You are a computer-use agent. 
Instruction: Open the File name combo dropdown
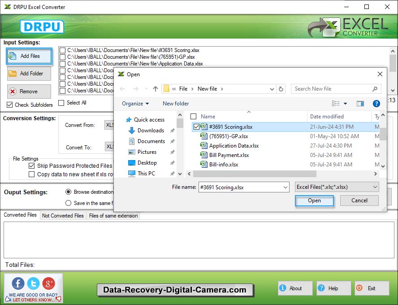[286, 187]
